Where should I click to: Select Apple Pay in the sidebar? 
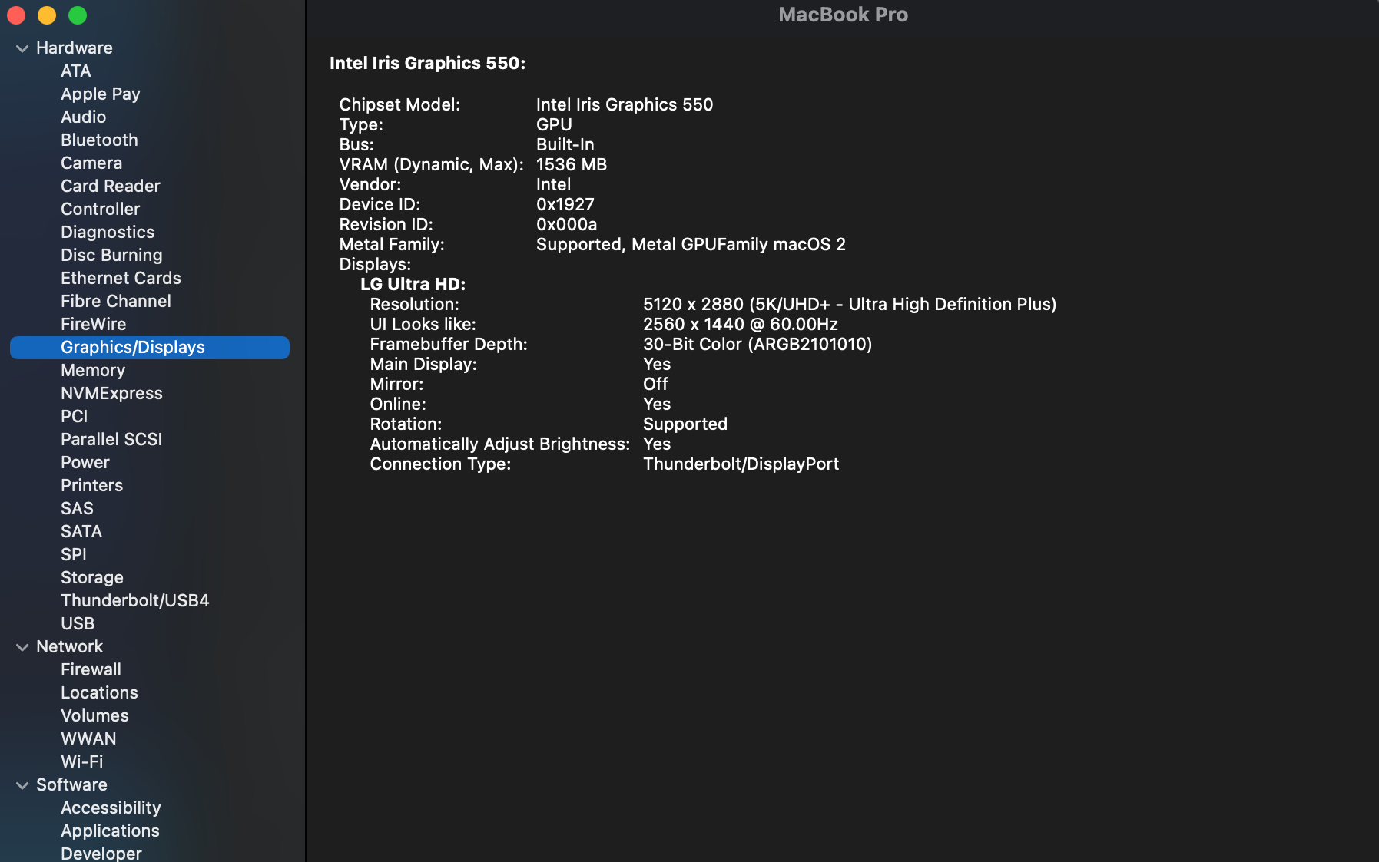tap(101, 94)
